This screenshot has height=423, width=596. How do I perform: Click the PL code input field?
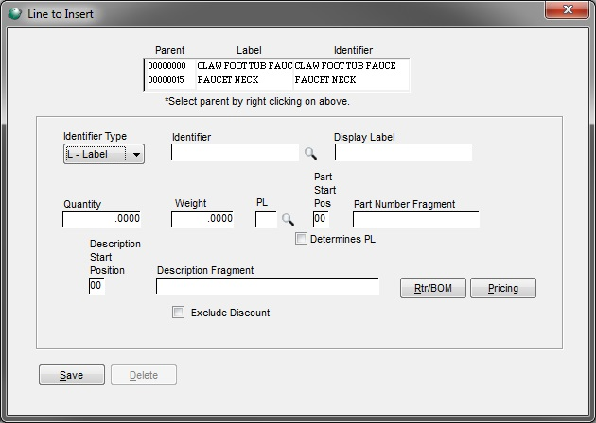click(266, 219)
